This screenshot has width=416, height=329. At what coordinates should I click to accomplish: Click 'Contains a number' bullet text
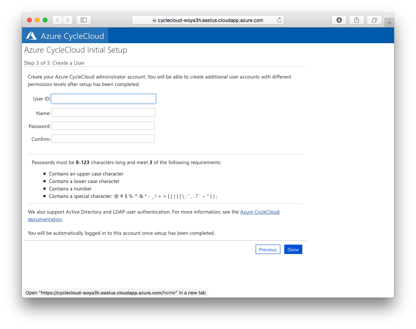click(x=70, y=189)
